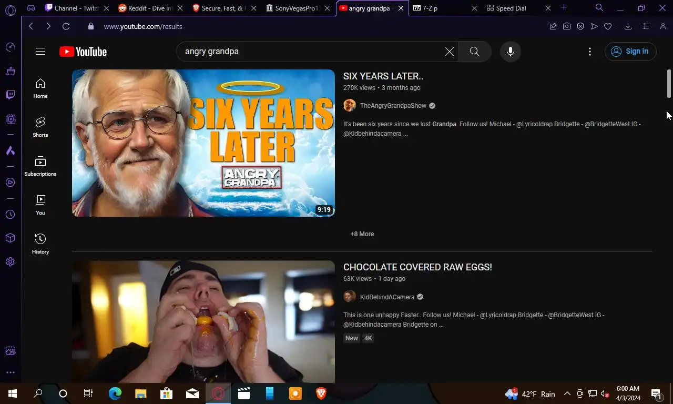Image resolution: width=673 pixels, height=404 pixels.
Task: Open TheAngryGrandpaShow channel link
Action: click(393, 106)
